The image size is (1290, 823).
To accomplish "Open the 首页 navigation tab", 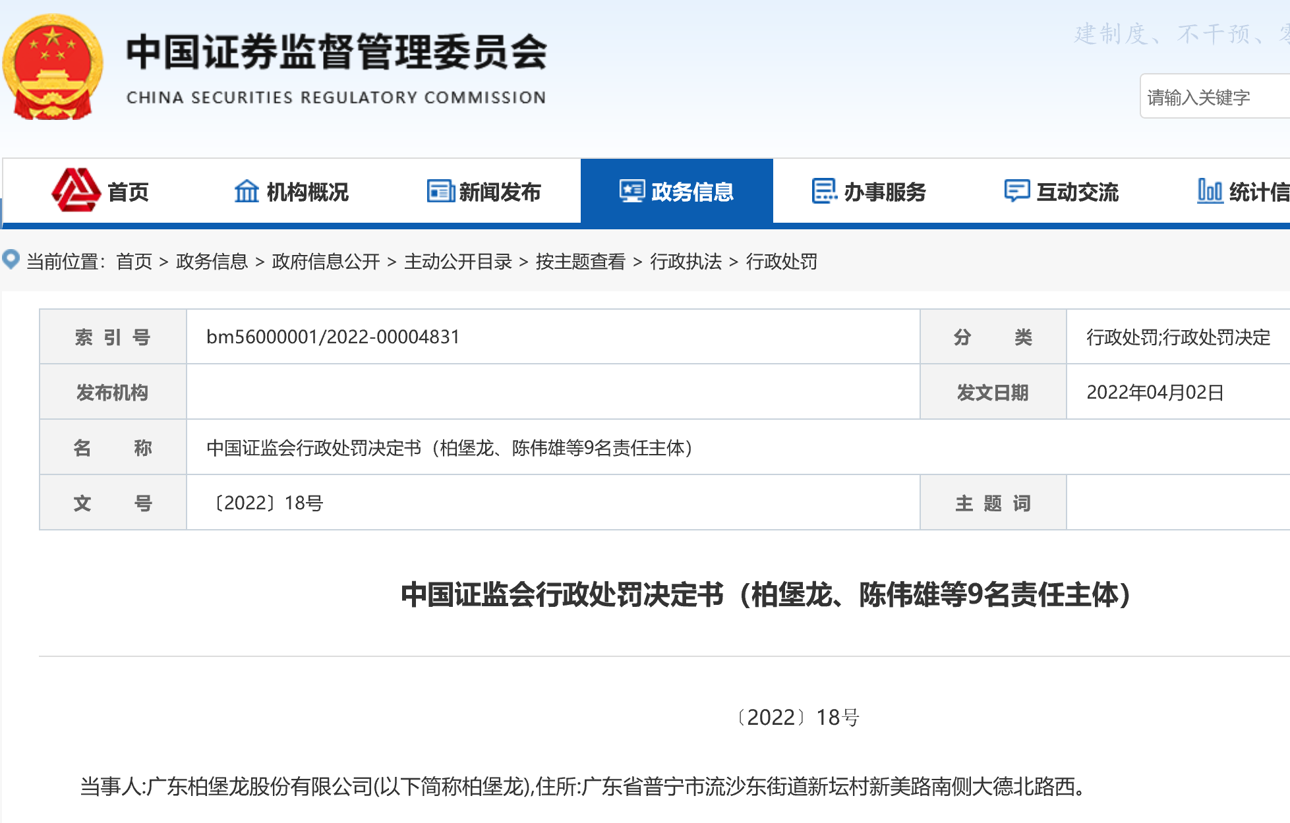I will click(x=128, y=192).
